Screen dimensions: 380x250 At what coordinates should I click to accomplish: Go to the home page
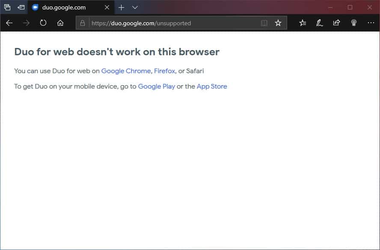[60, 23]
